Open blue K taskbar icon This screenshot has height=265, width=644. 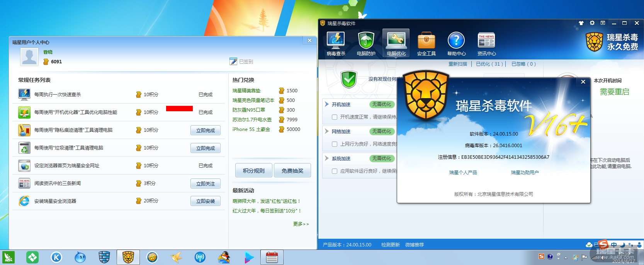pyautogui.click(x=56, y=257)
